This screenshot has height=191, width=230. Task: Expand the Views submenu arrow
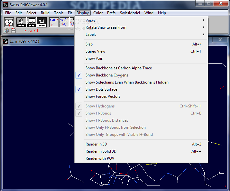coord(203,20)
